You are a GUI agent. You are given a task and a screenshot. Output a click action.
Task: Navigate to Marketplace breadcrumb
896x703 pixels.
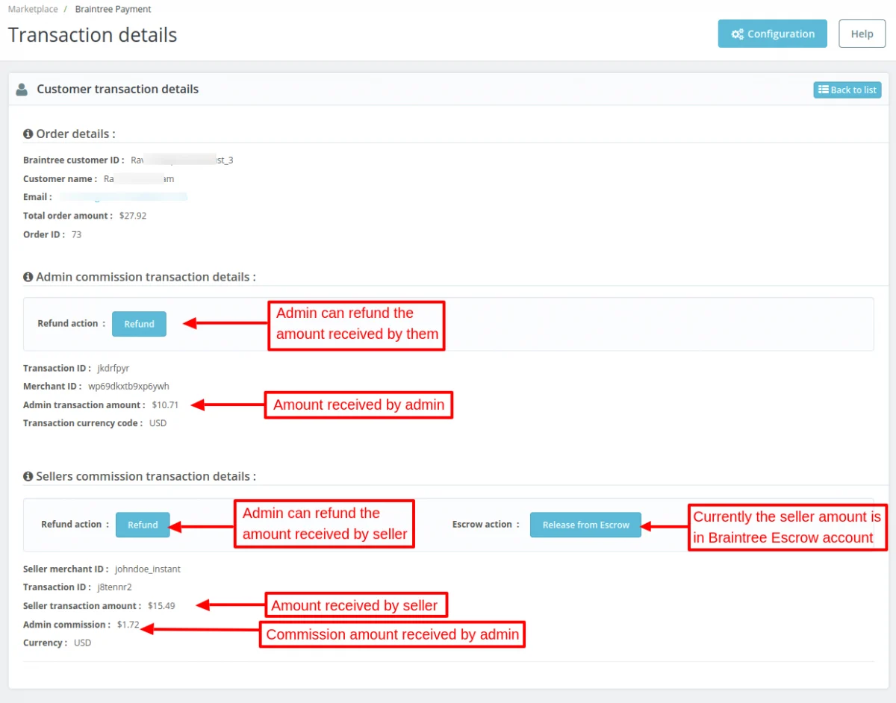click(x=32, y=9)
